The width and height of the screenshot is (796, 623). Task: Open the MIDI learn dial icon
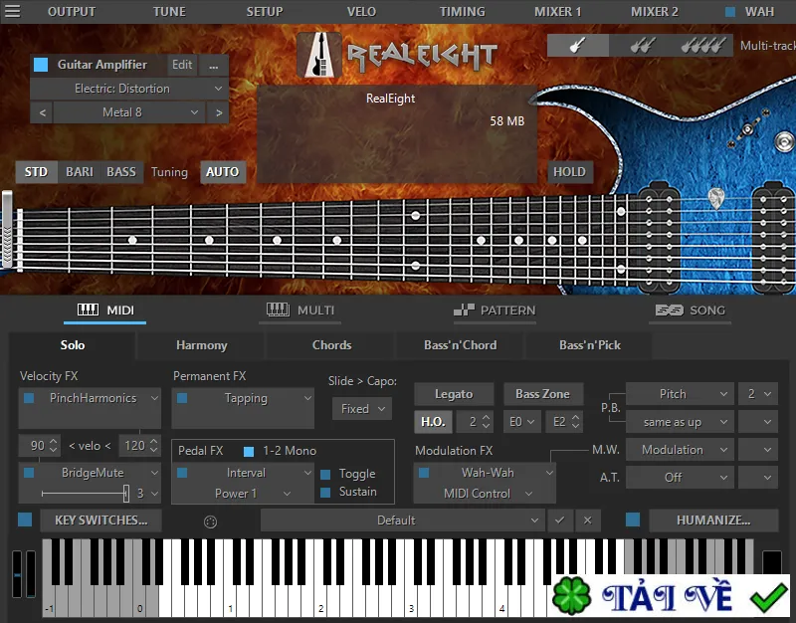pos(210,521)
